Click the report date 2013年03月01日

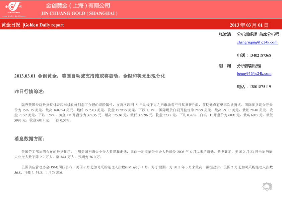pyautogui.click(x=249, y=25)
